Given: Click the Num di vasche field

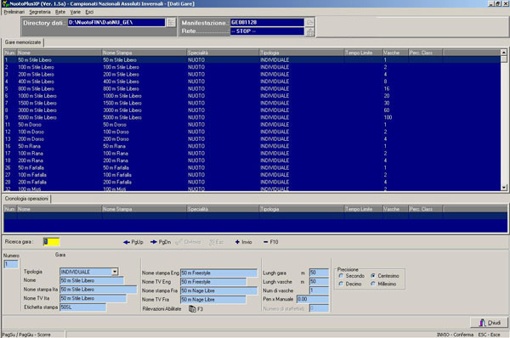Looking at the screenshot, I should (x=319, y=290).
